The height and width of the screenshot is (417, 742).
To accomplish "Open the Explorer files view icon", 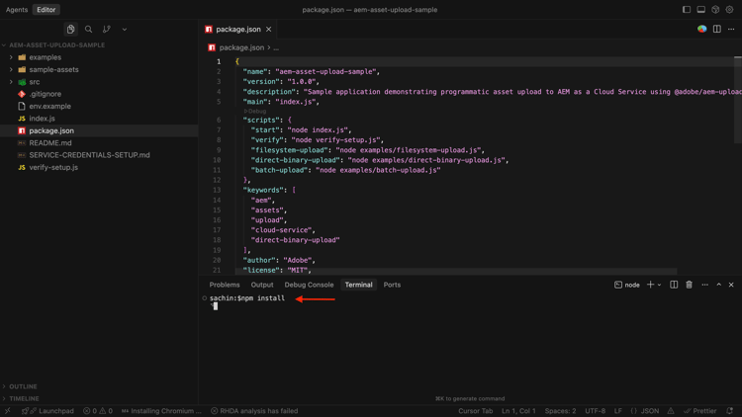I will 70,30.
